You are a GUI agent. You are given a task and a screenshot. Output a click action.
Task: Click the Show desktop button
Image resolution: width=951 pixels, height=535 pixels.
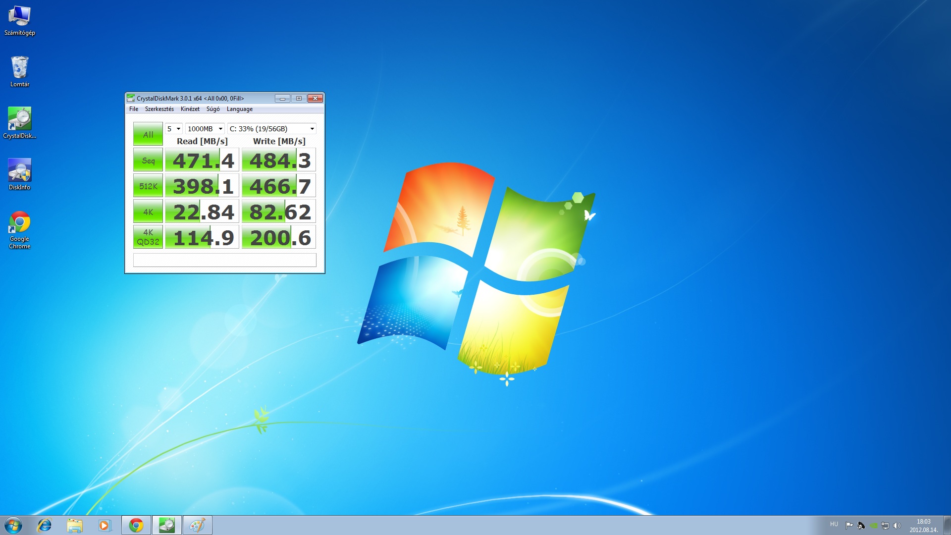coord(947,525)
